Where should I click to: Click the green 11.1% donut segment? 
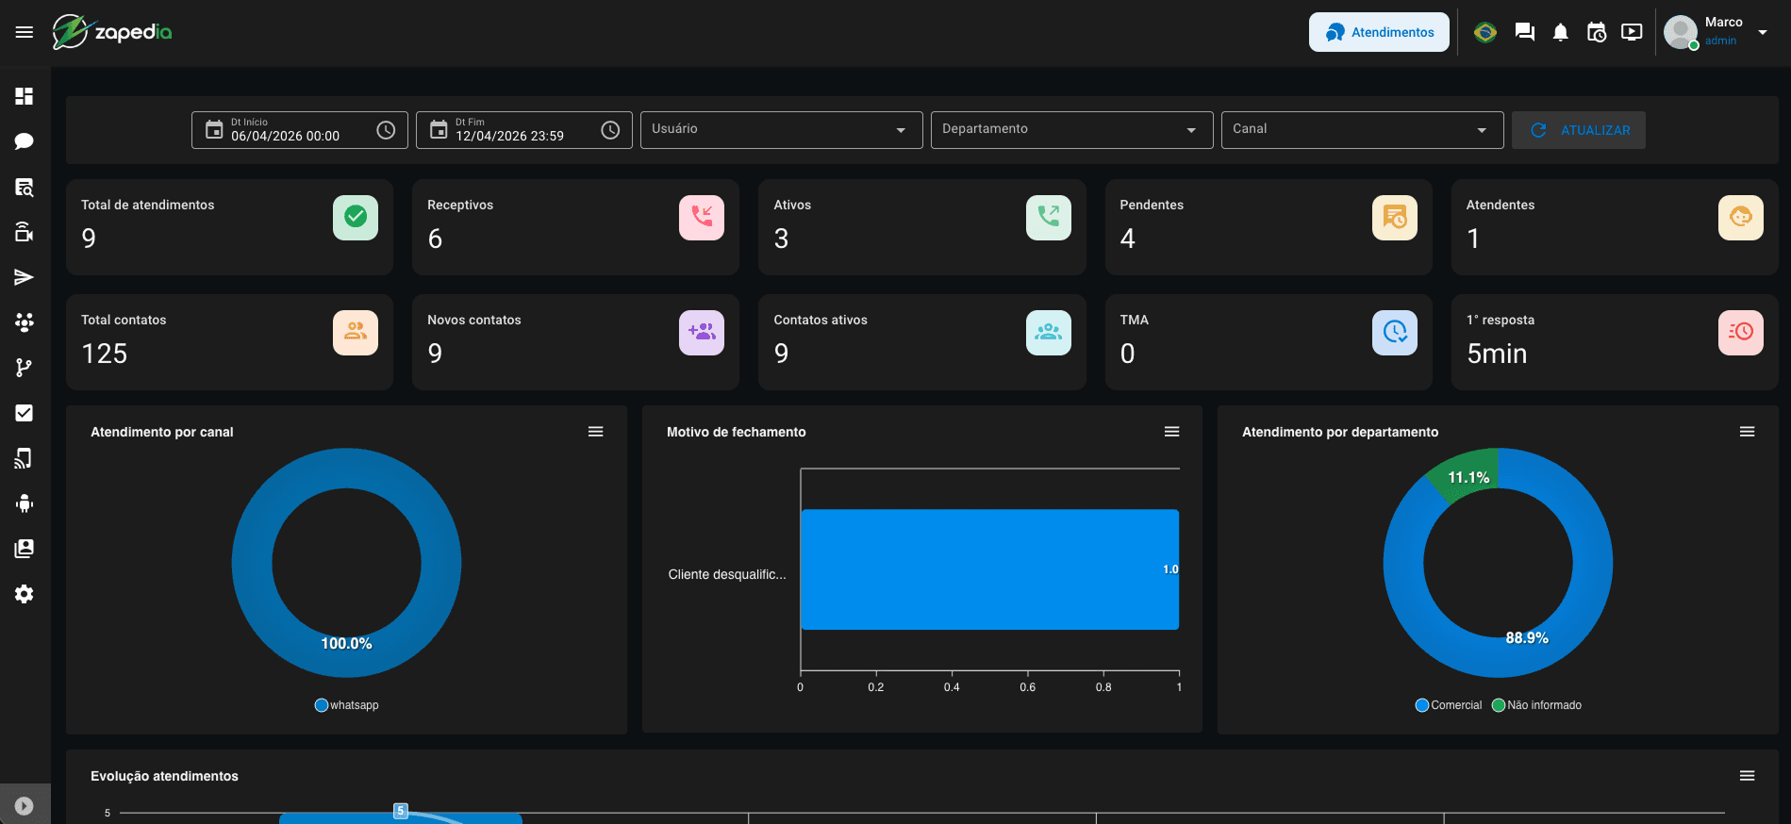(x=1465, y=476)
